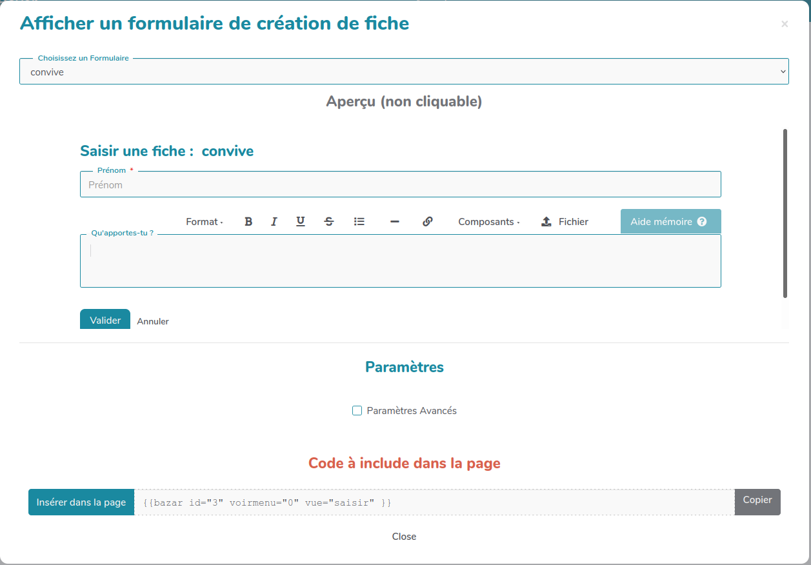Click the preview pane vertical scrollbar
Viewport: 811px width, 565px height.
tap(785, 213)
